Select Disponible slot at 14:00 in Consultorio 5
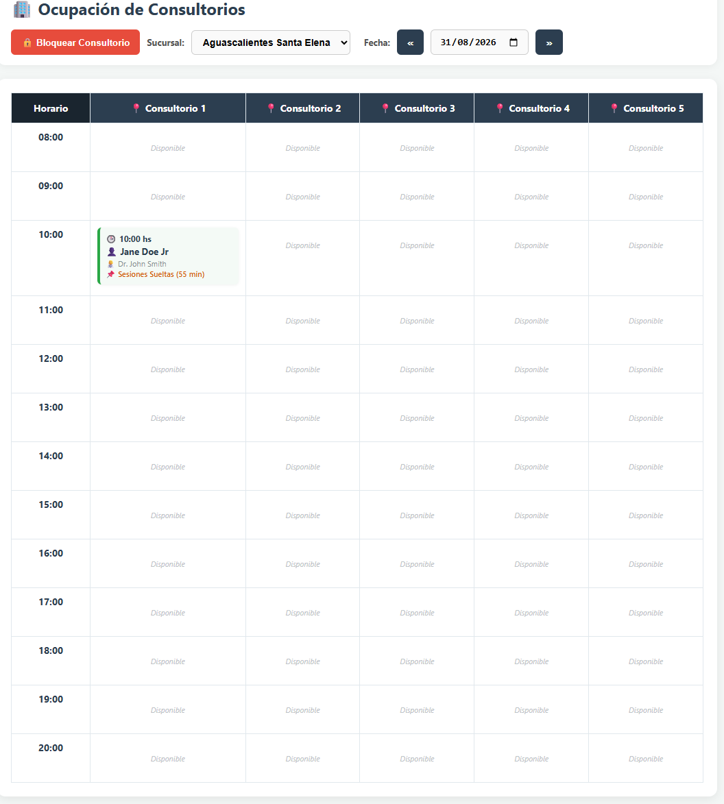This screenshot has height=804, width=724. pos(646,467)
